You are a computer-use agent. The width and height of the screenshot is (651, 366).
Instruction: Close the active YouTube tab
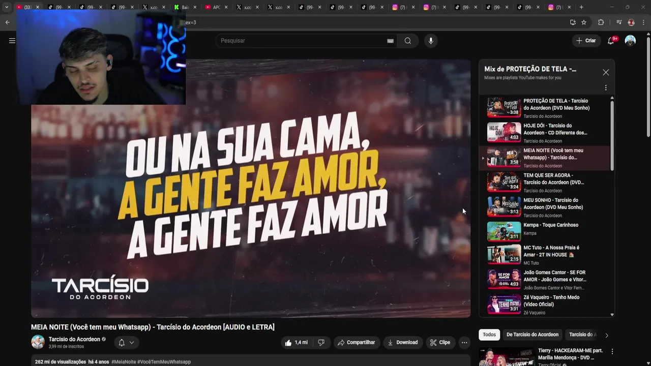coord(37,7)
